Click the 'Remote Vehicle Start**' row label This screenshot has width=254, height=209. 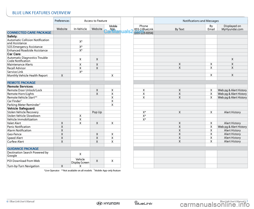[x=22, y=97]
